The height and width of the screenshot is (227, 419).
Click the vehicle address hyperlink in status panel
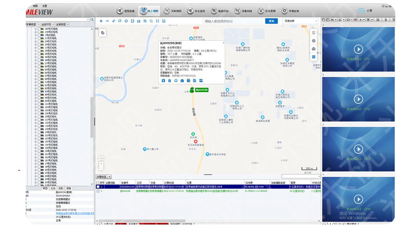point(75,213)
